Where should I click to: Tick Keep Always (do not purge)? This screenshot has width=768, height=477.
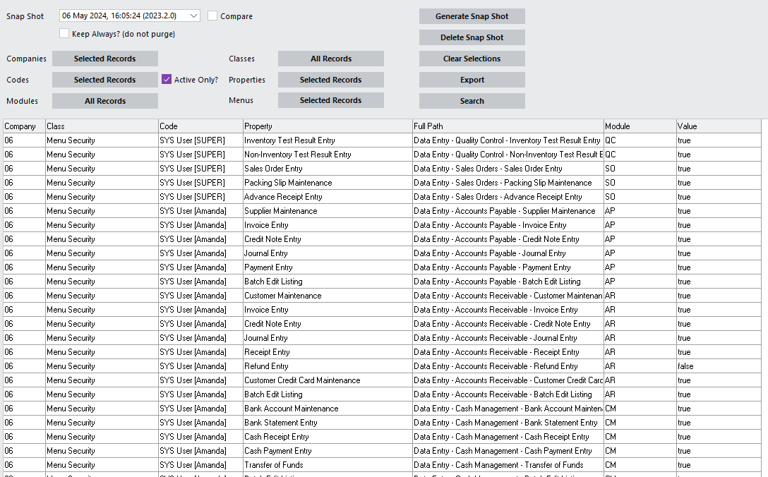click(64, 33)
